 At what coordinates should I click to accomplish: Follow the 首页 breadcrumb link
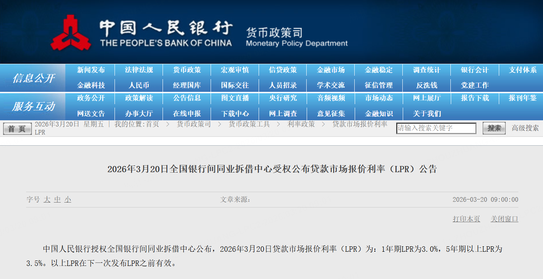point(153,124)
